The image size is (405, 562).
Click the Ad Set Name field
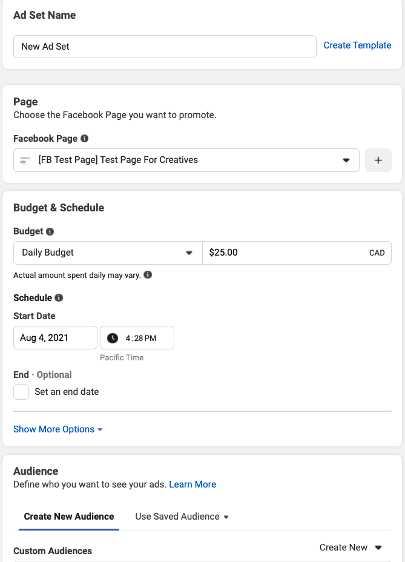coord(165,46)
